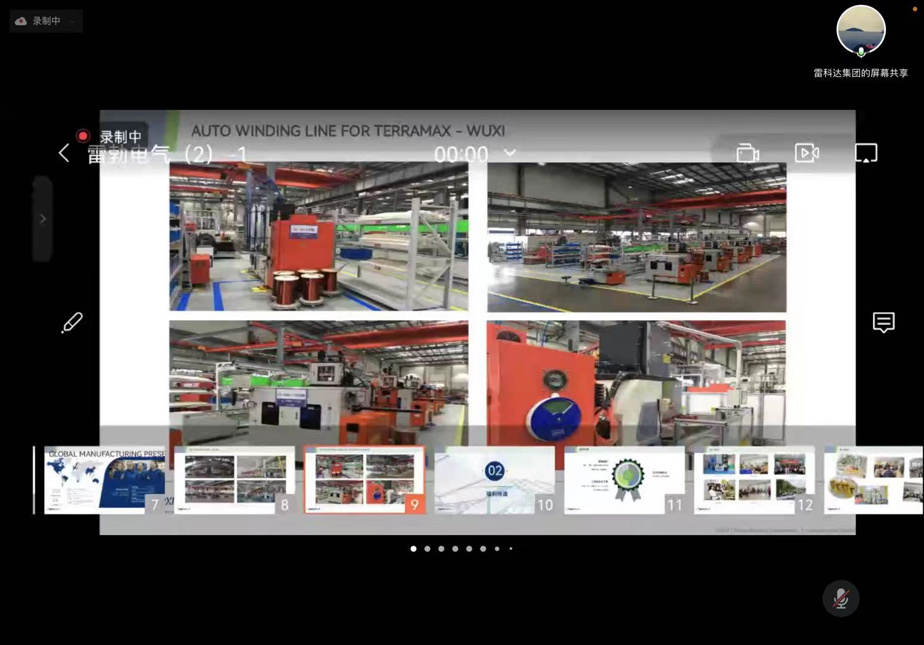Unmute the microphone button
Viewport: 924px width, 645px height.
(840, 598)
